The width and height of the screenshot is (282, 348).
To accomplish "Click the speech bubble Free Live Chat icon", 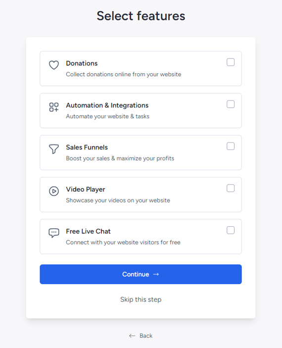I will point(54,233).
